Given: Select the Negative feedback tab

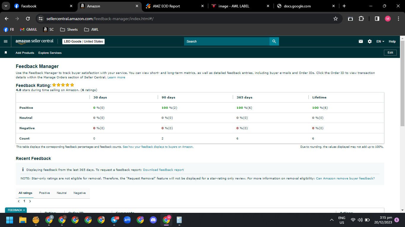Looking at the screenshot, I should [79, 193].
